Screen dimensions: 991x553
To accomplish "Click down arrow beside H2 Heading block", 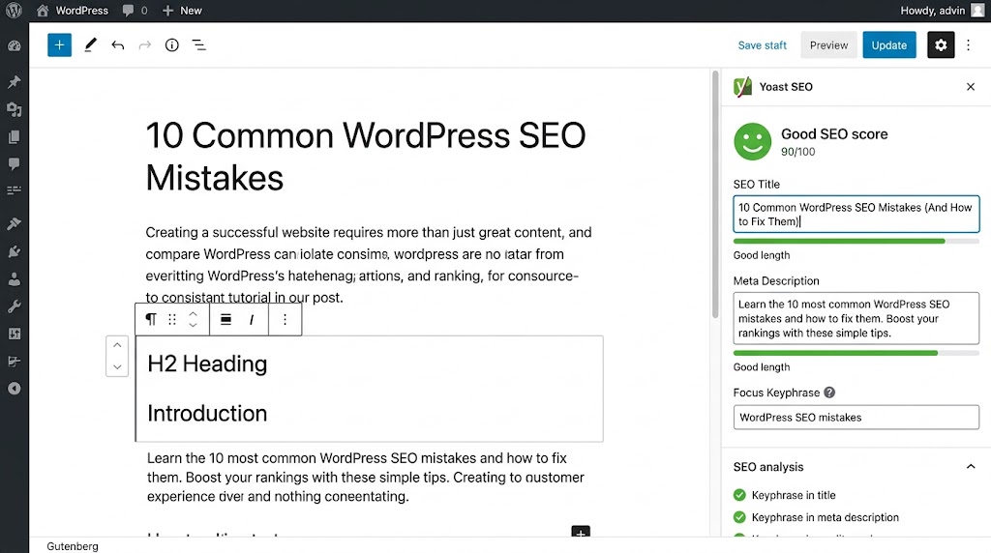I will 117,366.
